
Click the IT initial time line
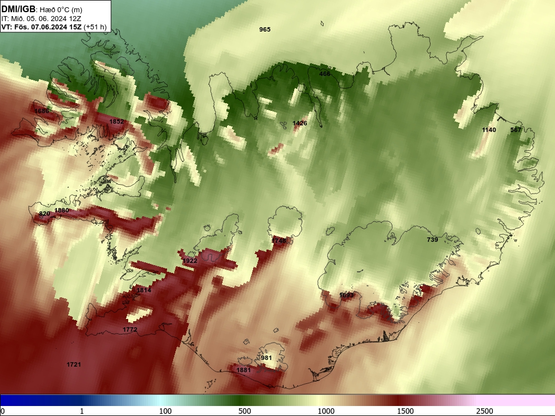41,19
